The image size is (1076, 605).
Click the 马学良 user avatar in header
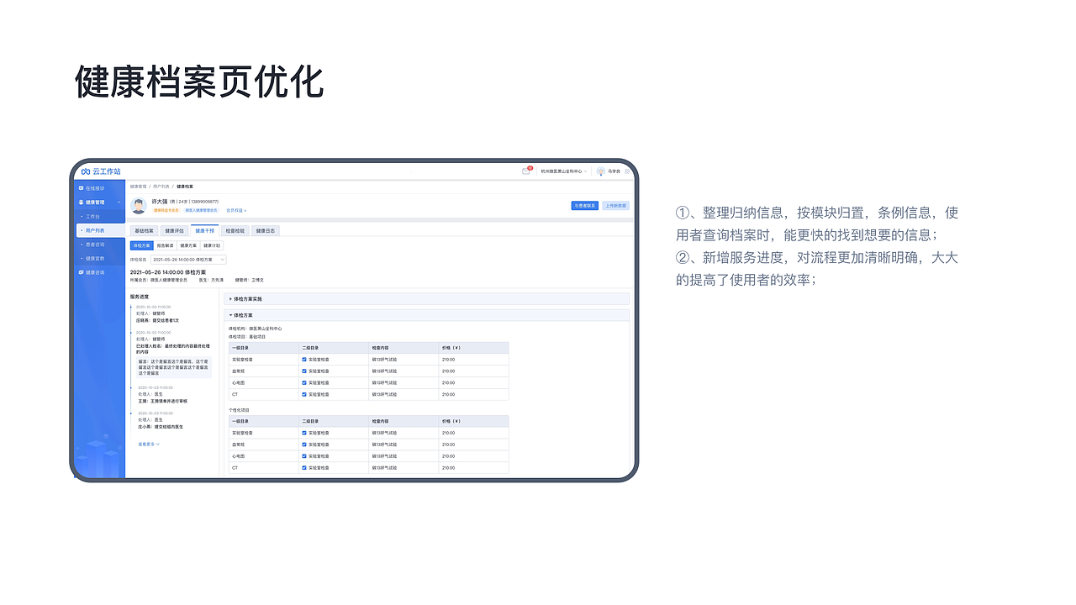pyautogui.click(x=601, y=171)
